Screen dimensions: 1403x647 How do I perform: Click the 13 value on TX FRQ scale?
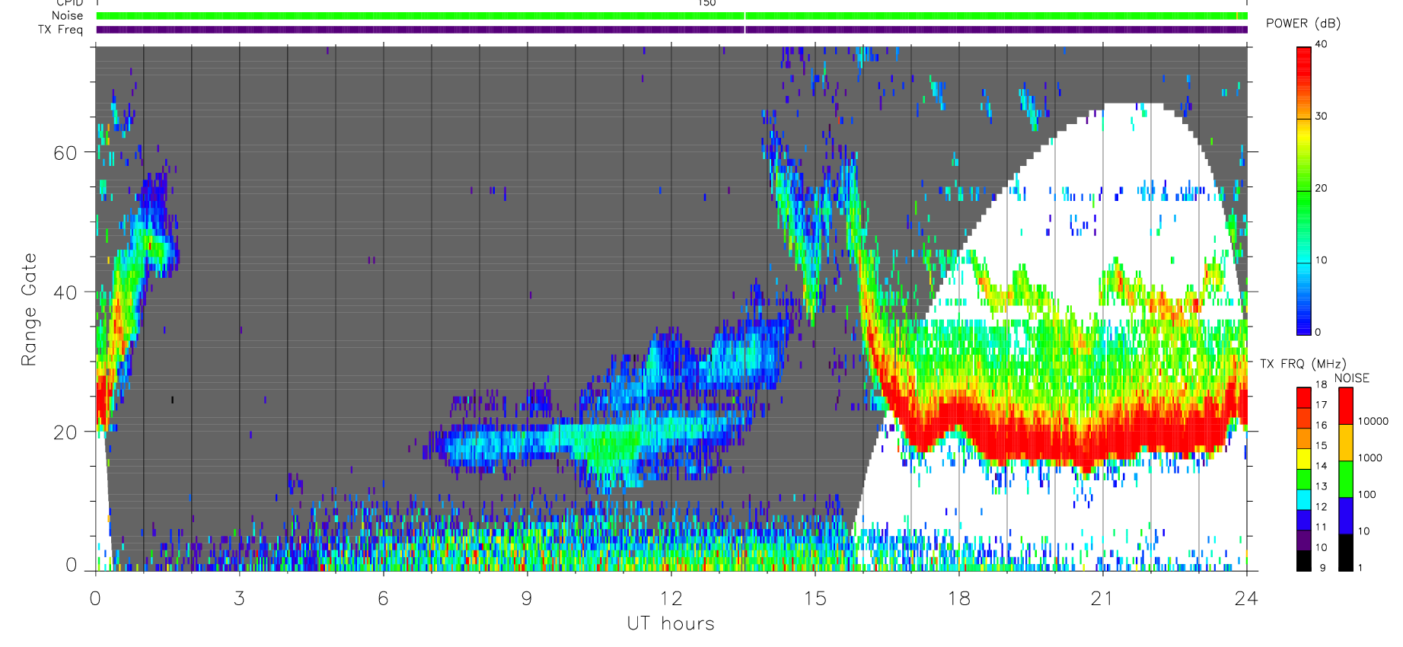click(x=1321, y=486)
